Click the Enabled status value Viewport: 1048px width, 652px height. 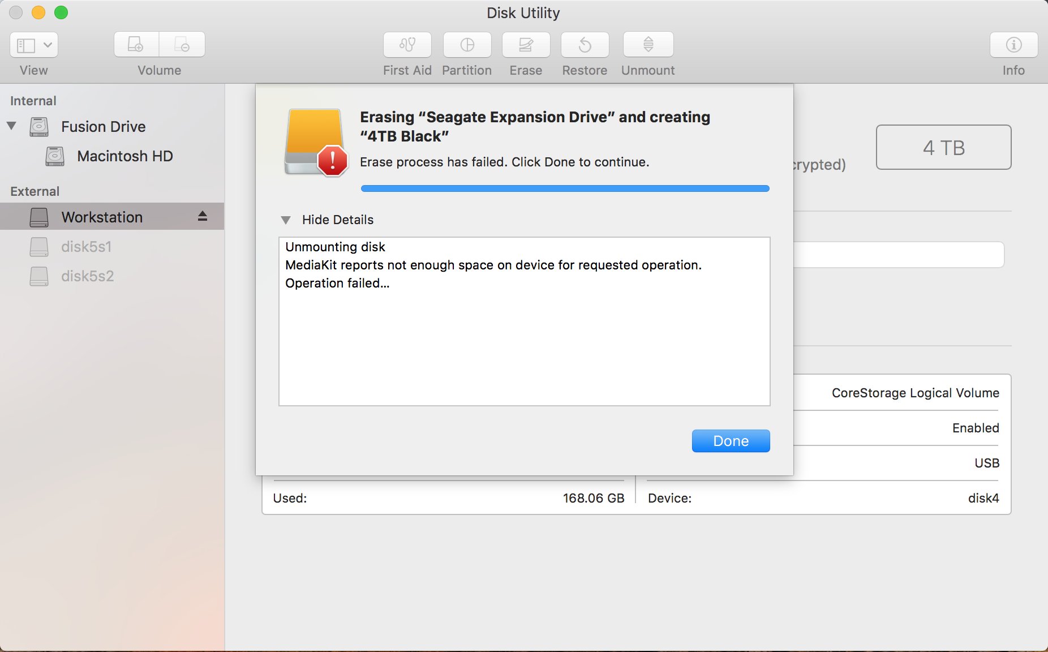tap(976, 428)
